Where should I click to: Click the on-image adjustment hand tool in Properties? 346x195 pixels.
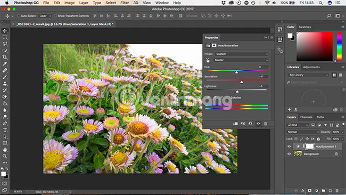(x=208, y=60)
